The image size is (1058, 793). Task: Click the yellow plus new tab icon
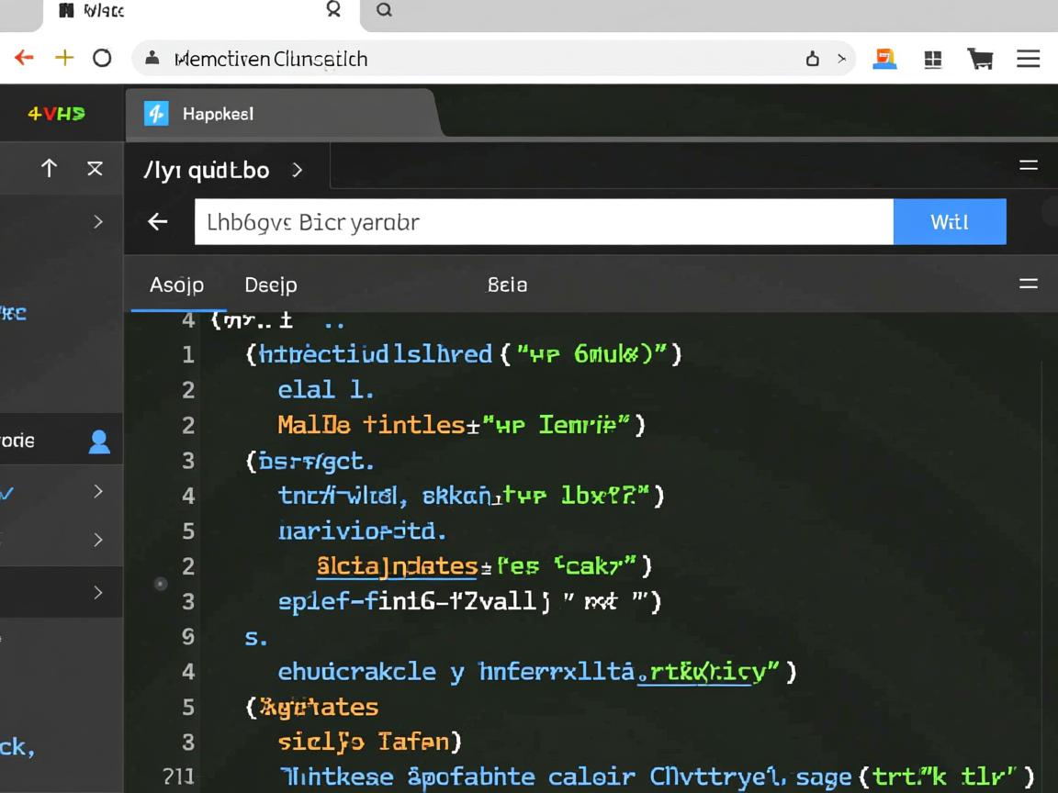(64, 59)
